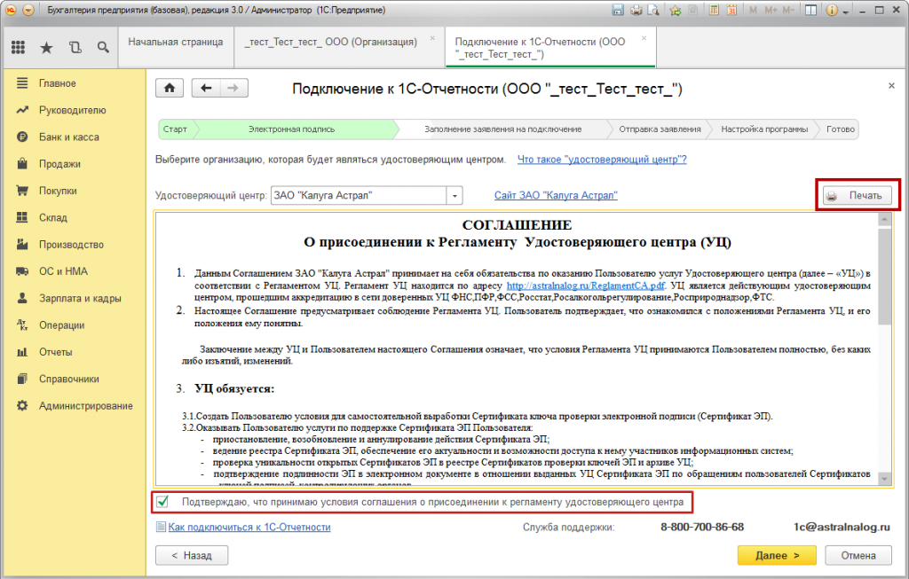Image resolution: width=909 pixels, height=579 pixels.
Task: Click the Старт wizard step
Action: (x=175, y=129)
